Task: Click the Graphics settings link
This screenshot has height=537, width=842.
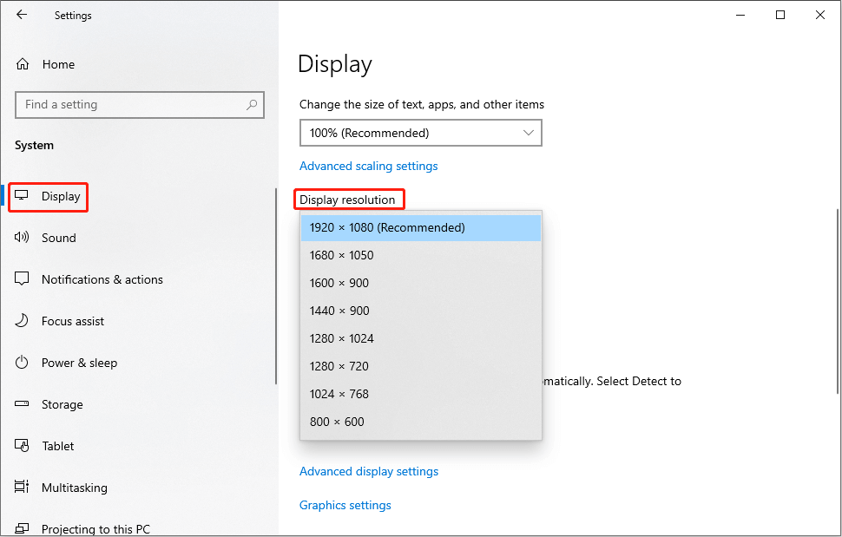Action: pos(345,506)
